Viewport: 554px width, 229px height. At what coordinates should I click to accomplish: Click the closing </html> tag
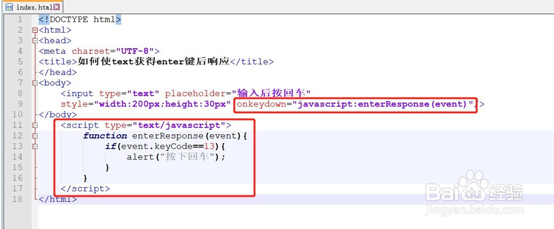(58, 199)
